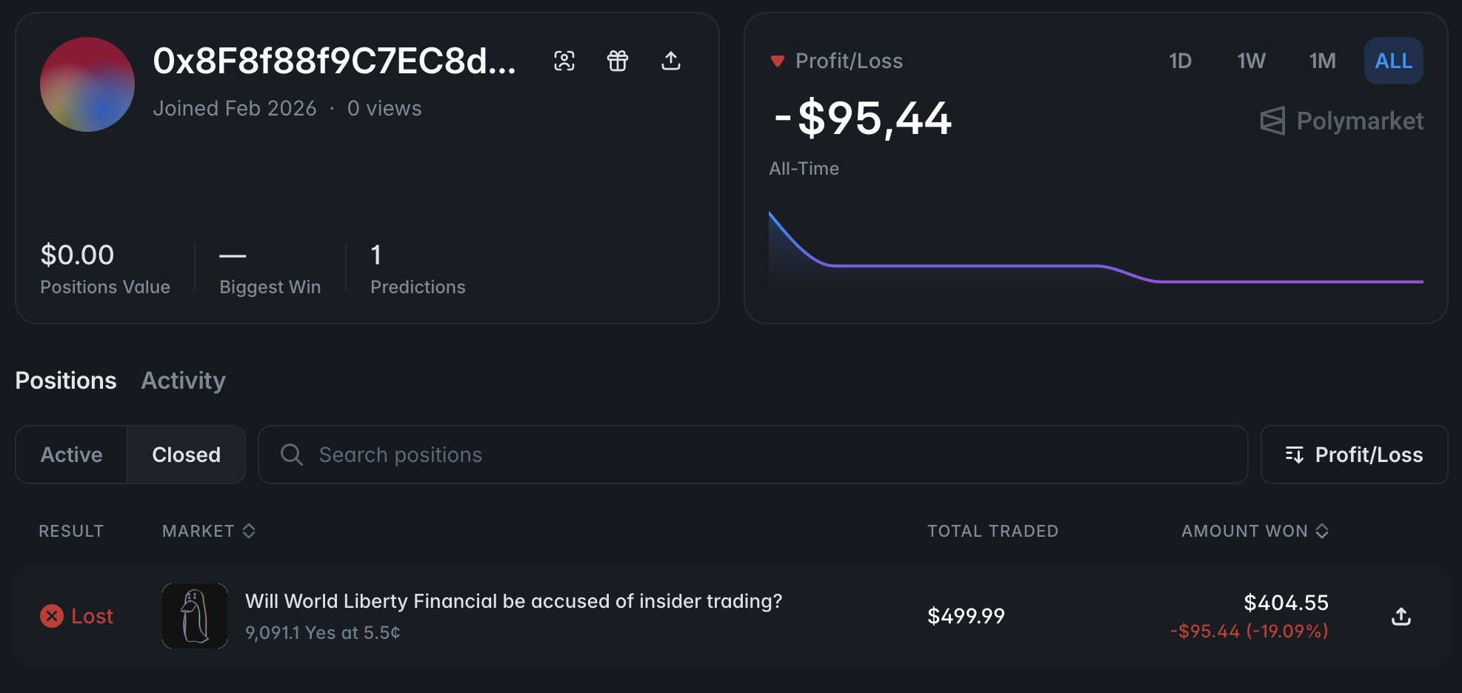This screenshot has width=1462, height=693.
Task: Click the share icon on the lost position row
Action: coord(1401,616)
